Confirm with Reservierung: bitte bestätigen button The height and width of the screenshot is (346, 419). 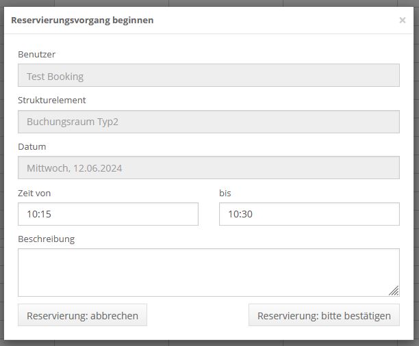point(324,315)
